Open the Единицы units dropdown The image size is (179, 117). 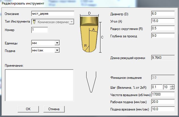pos(57,43)
